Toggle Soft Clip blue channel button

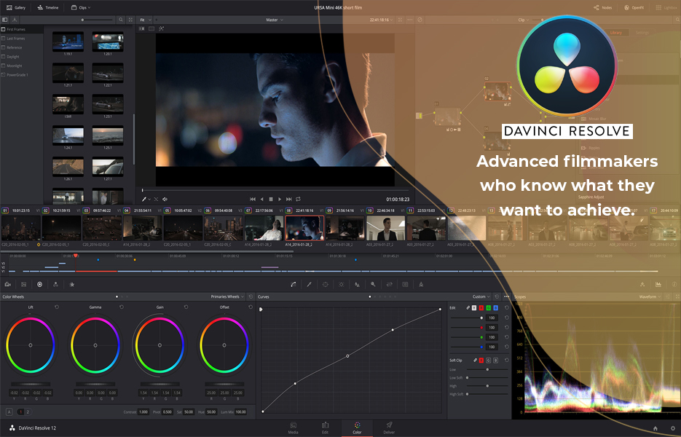coord(495,360)
